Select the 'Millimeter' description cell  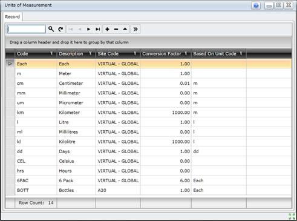click(x=76, y=93)
